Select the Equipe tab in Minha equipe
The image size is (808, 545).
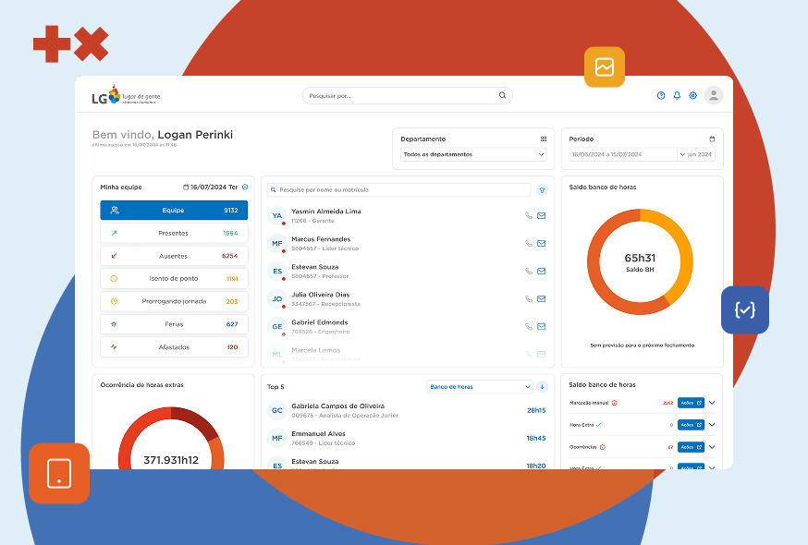tap(174, 211)
